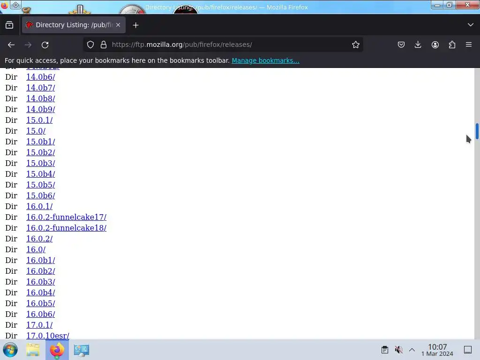
Task: Open the 16.0b6/ directory
Action: [40, 315]
